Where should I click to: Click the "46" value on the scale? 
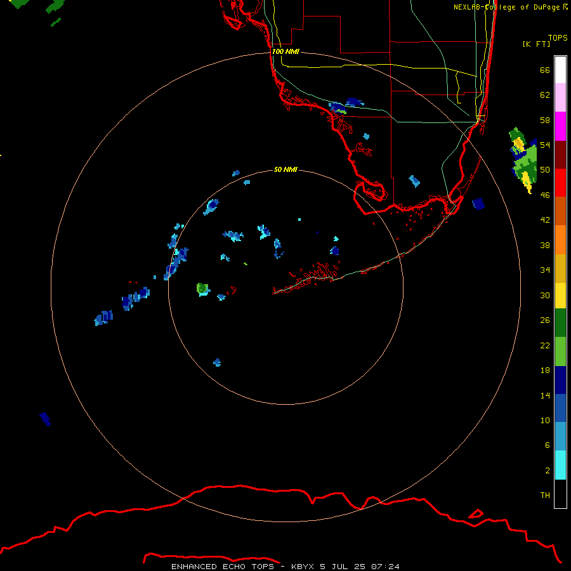click(545, 195)
